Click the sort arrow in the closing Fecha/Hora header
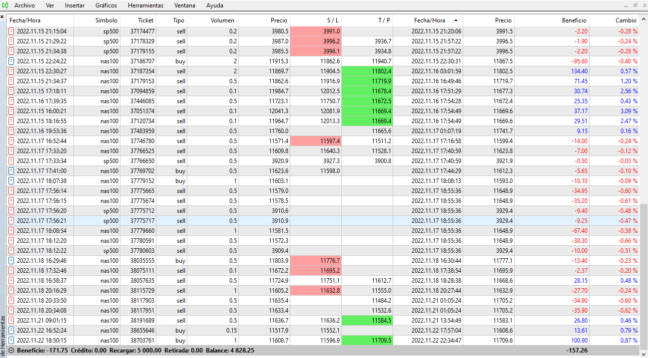This screenshot has width=648, height=358. (455, 20)
